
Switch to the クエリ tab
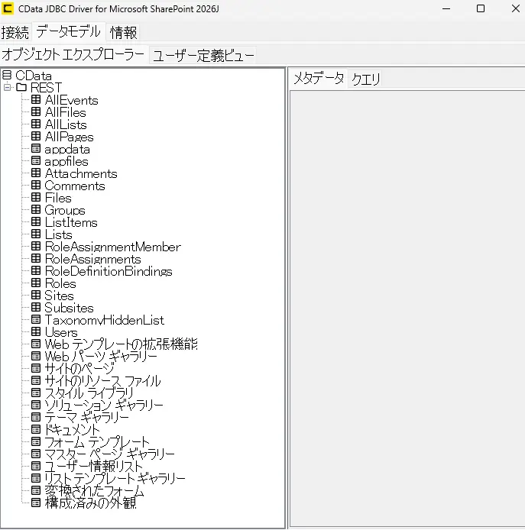tap(366, 79)
